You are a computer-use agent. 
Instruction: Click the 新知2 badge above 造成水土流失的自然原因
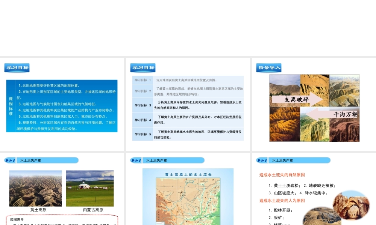262,160
